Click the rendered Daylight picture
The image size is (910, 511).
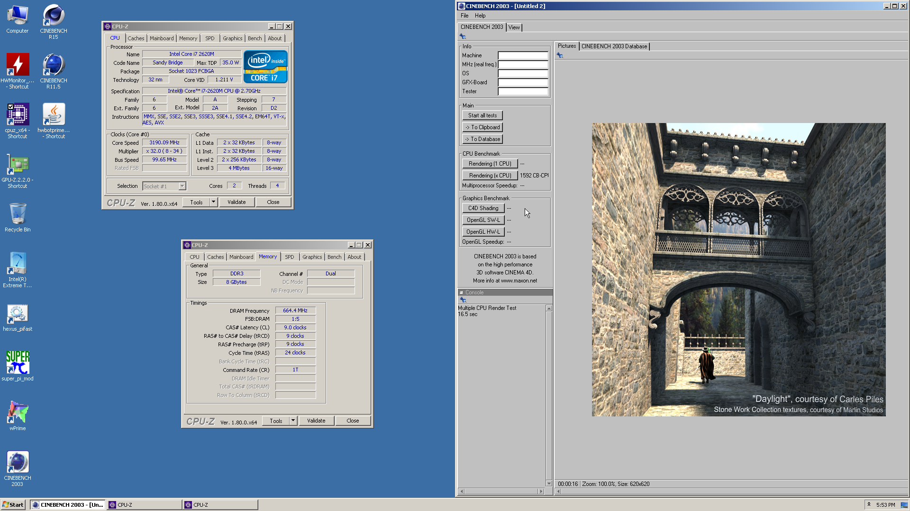738,270
